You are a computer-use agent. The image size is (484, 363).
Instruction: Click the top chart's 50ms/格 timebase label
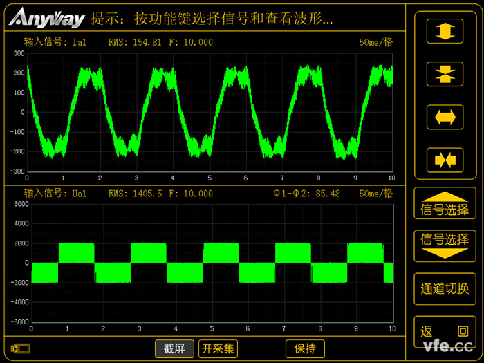375,42
